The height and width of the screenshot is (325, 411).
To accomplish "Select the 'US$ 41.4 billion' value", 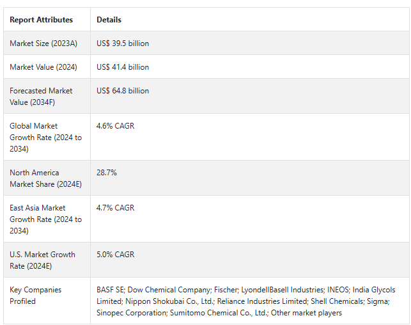I will [x=123, y=67].
